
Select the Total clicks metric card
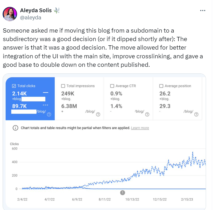pos(30,99)
